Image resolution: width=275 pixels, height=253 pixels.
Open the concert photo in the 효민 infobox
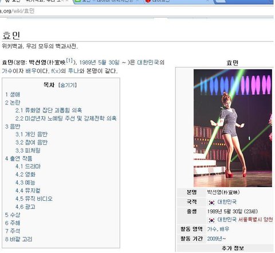tap(233, 128)
